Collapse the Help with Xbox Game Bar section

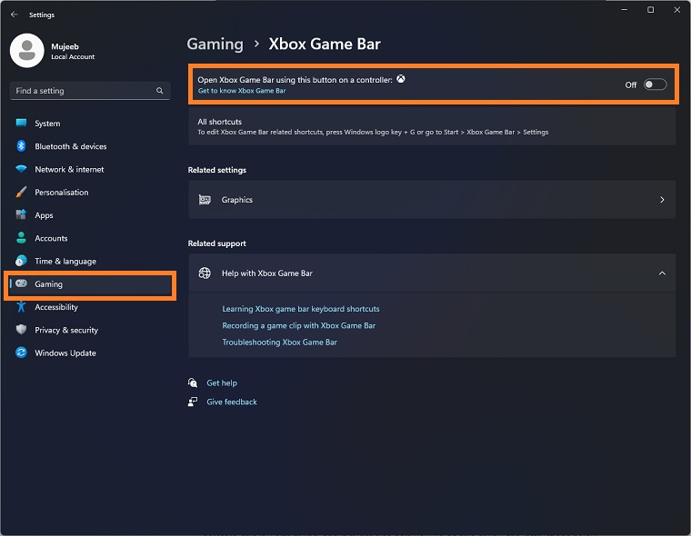pyautogui.click(x=662, y=273)
